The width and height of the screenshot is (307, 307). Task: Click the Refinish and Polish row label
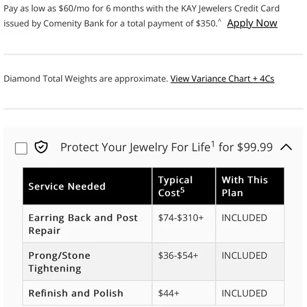pyautogui.click(x=76, y=293)
